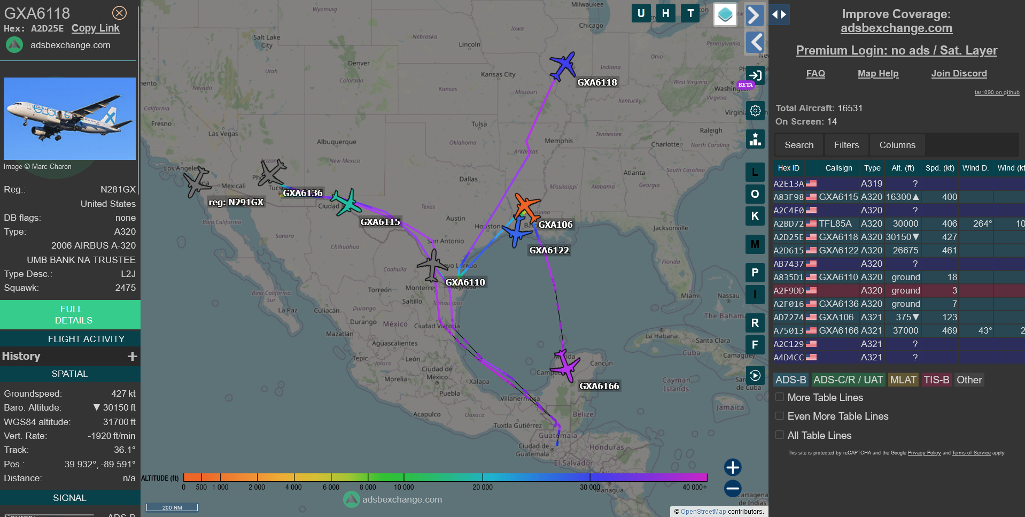Image resolution: width=1025 pixels, height=517 pixels.
Task: Open the map layer selector icon
Action: point(725,14)
